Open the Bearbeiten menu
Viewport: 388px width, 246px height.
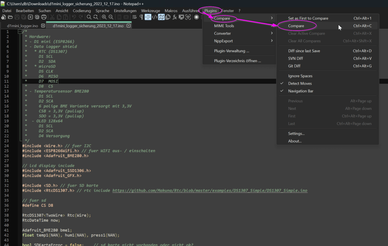pyautogui.click(x=25, y=11)
